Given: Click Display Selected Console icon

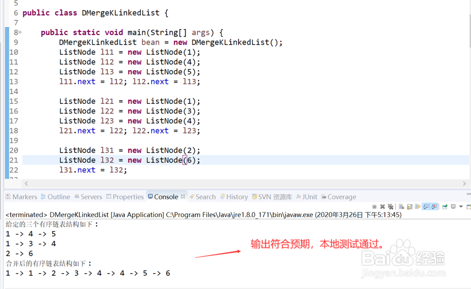Looking at the screenshot, I should (453, 207).
